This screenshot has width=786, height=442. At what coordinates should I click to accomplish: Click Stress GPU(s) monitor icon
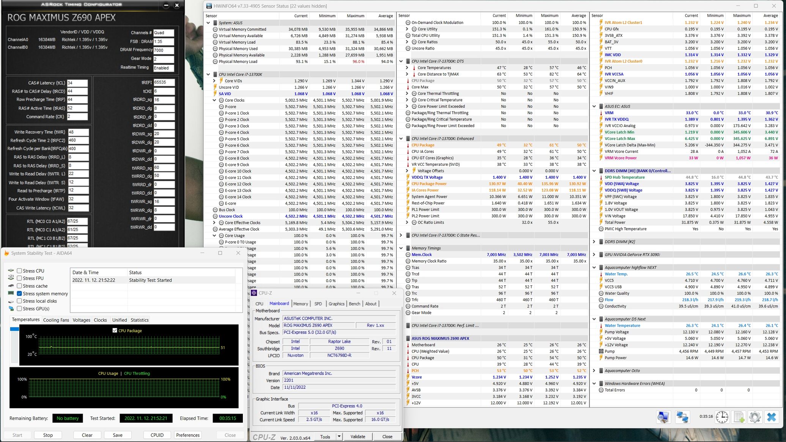(x=11, y=308)
